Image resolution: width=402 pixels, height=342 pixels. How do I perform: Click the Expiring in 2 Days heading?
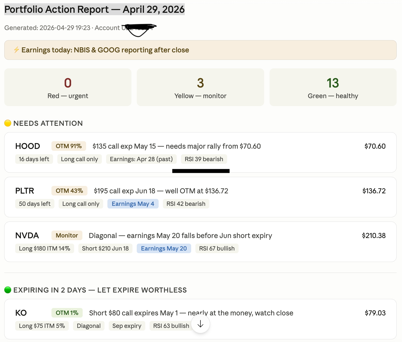coord(100,290)
